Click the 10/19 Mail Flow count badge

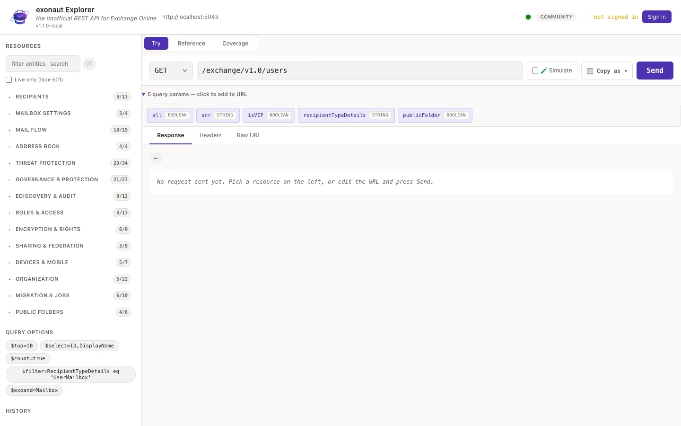121,130
